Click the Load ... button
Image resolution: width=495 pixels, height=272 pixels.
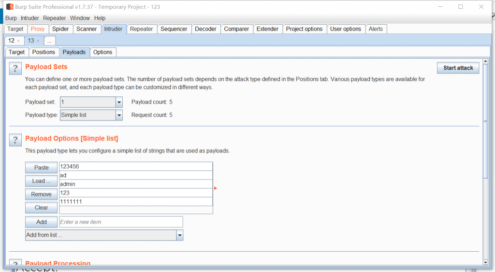click(x=42, y=181)
